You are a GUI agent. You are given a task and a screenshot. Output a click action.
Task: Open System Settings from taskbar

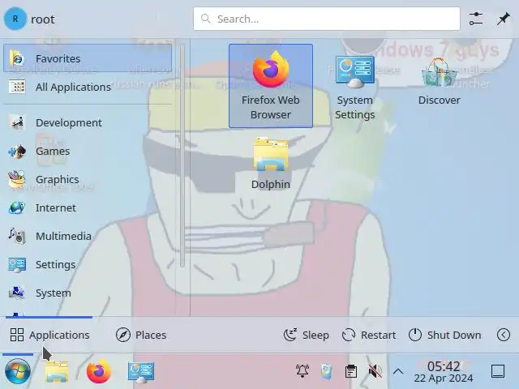pos(140,371)
